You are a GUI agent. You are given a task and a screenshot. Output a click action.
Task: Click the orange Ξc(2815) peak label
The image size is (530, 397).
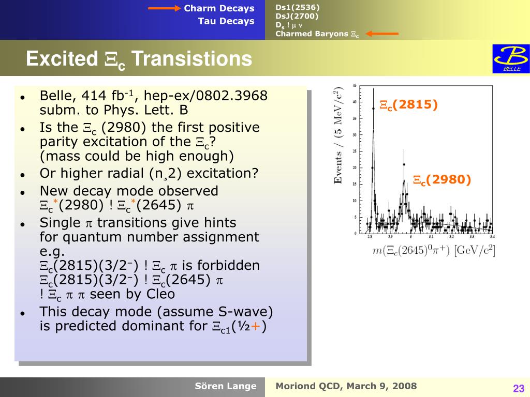pyautogui.click(x=409, y=105)
